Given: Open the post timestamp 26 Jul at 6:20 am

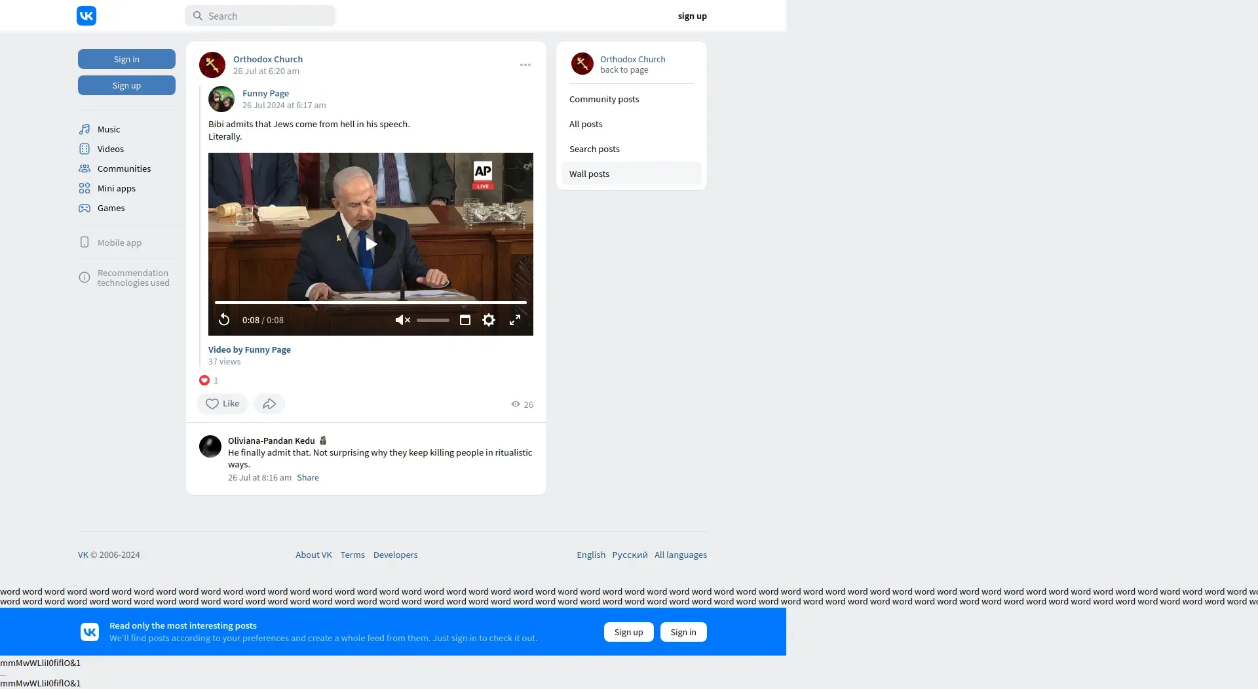Looking at the screenshot, I should (266, 71).
